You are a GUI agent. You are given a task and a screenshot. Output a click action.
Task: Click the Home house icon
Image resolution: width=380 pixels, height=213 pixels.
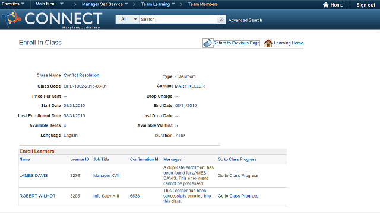325,5
